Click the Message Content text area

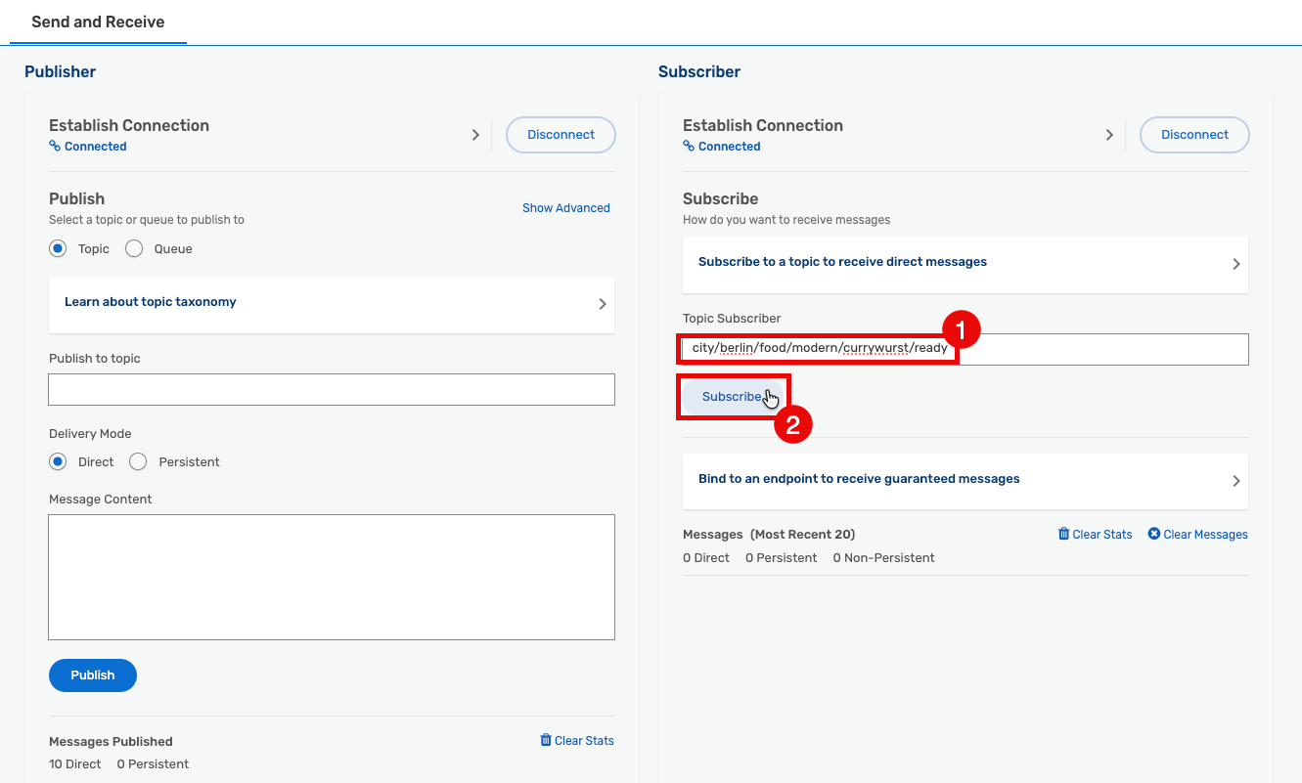(332, 577)
